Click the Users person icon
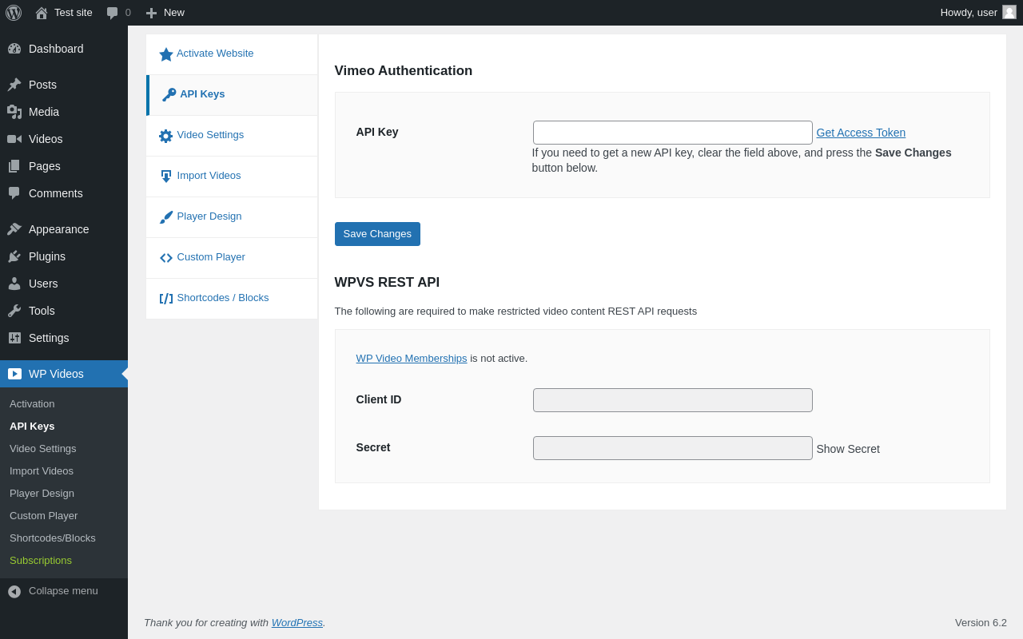 (14, 284)
